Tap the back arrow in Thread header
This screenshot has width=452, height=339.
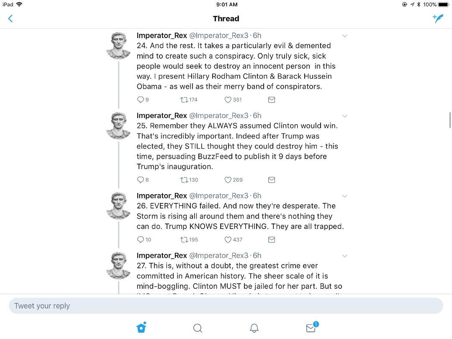pyautogui.click(x=10, y=19)
